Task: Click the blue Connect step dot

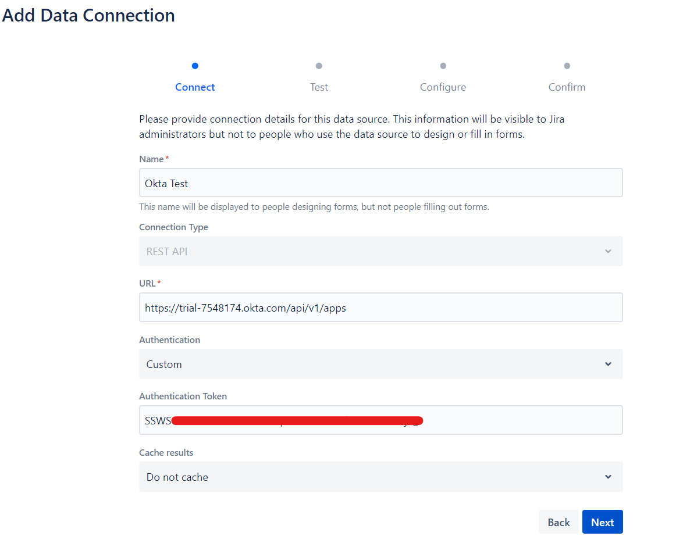Action: coord(195,66)
